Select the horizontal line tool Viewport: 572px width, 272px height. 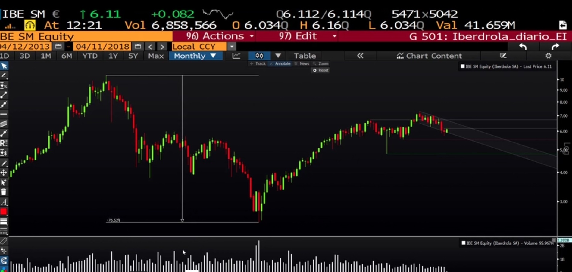click(4, 114)
